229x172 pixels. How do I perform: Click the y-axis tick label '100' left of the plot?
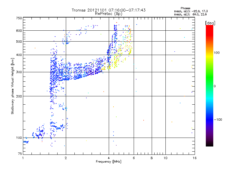[19, 138]
